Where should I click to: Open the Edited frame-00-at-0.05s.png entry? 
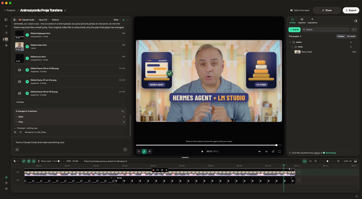(x=70, y=70)
